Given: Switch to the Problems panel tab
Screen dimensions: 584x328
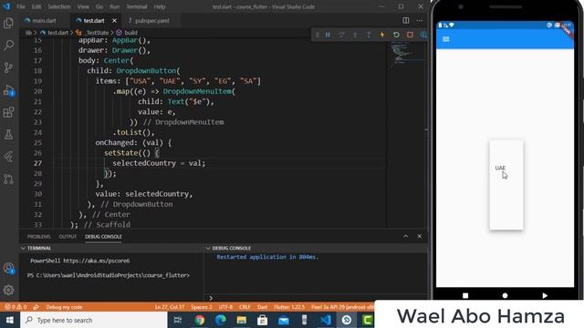Looking at the screenshot, I should tap(38, 237).
